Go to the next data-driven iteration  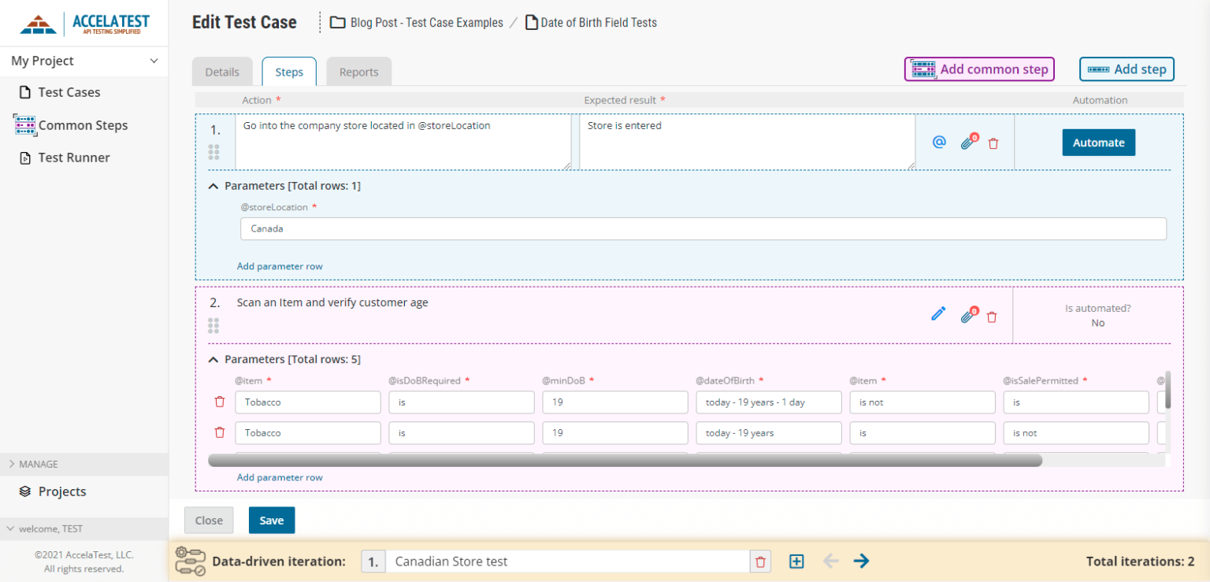(861, 561)
